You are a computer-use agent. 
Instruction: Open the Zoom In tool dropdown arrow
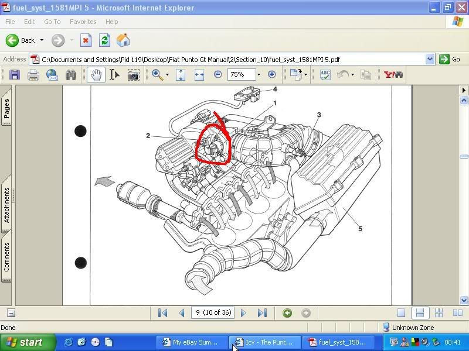click(167, 75)
